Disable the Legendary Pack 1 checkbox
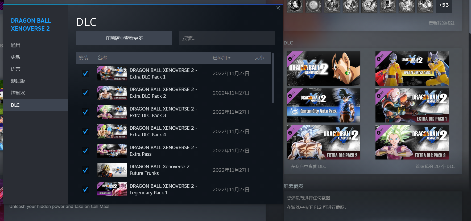The height and width of the screenshot is (221, 471). coord(85,189)
